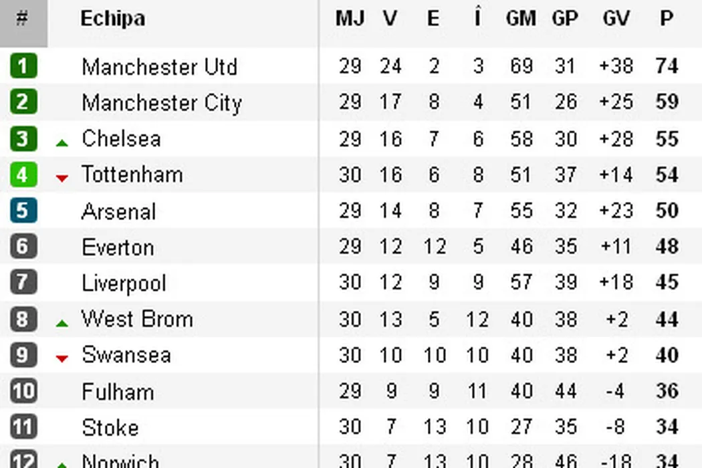
Task: Click the rank 2 position badge
Action: coord(23,102)
